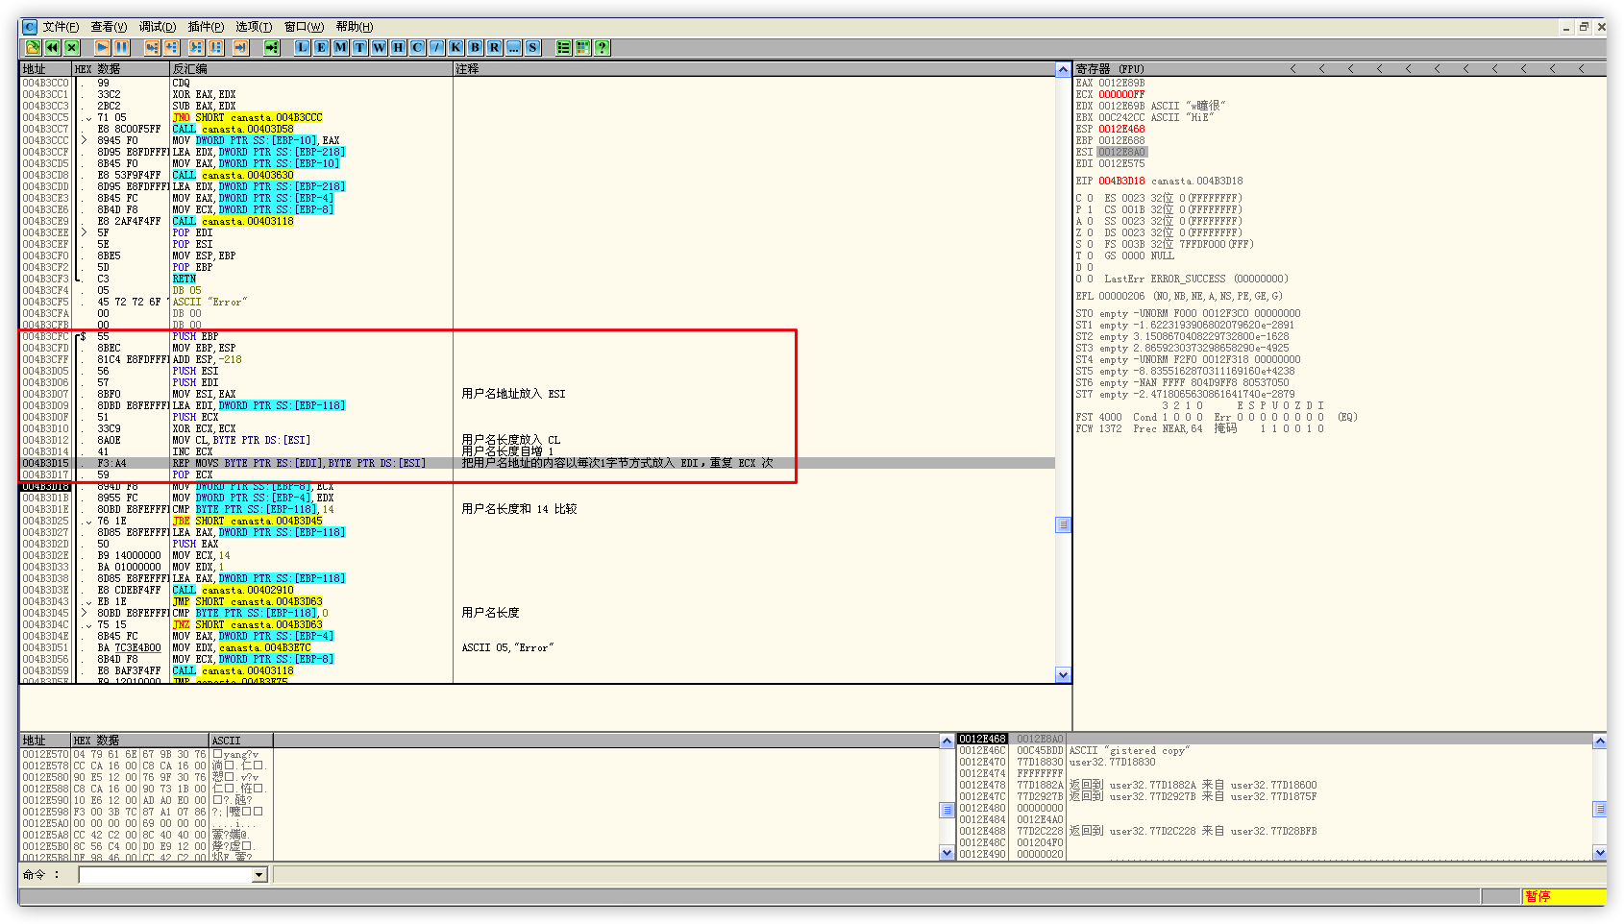Open the Memory map window (M button)
The width and height of the screenshot is (1624, 924).
tap(340, 47)
